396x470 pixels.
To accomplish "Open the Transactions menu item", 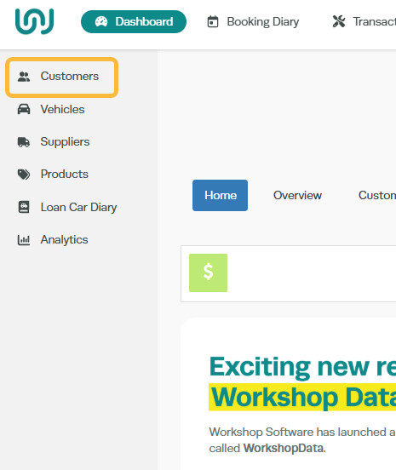I will pos(364,21).
